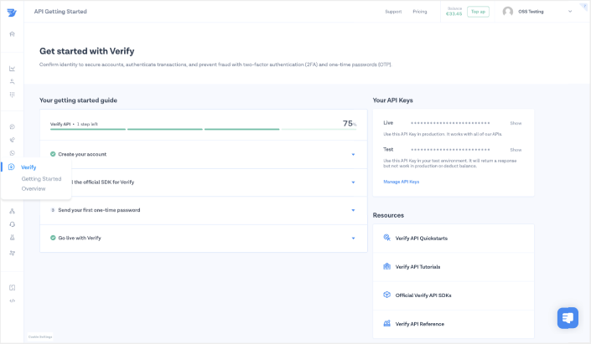Viewport: 591px width, 344px height.
Task: Select Overview in the Verify submenu
Action: [34, 188]
